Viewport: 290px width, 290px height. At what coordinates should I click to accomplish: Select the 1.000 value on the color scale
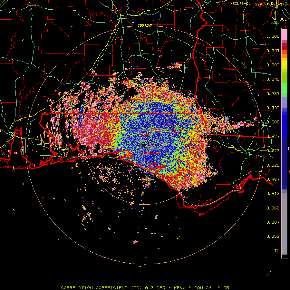(273, 36)
